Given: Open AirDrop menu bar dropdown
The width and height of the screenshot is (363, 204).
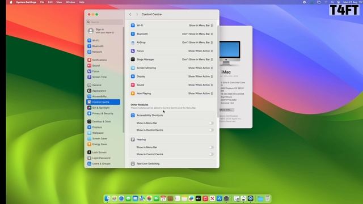Looking at the screenshot, I should pyautogui.click(x=197, y=42).
